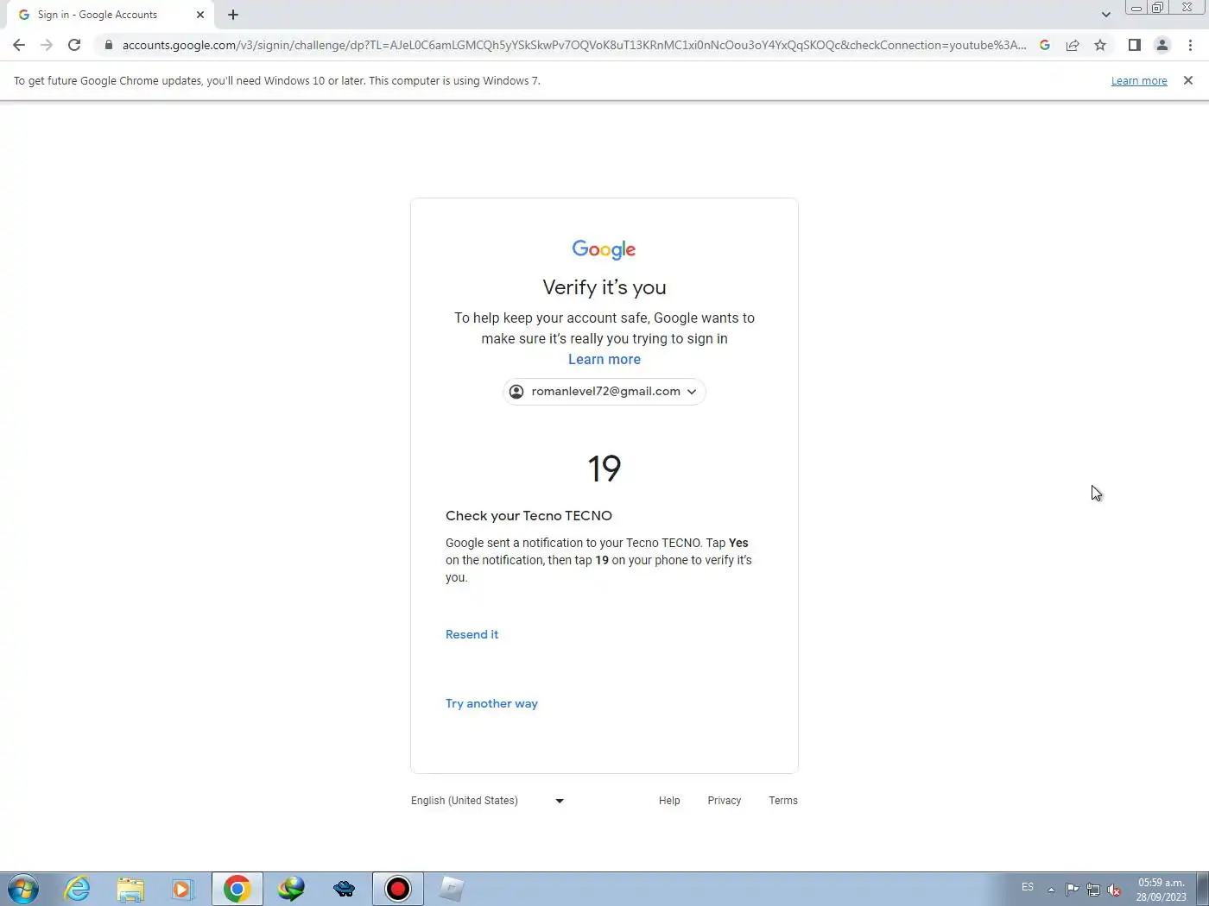Open Internet Download Manager taskbar icon
Image resolution: width=1209 pixels, height=906 pixels.
click(x=291, y=889)
